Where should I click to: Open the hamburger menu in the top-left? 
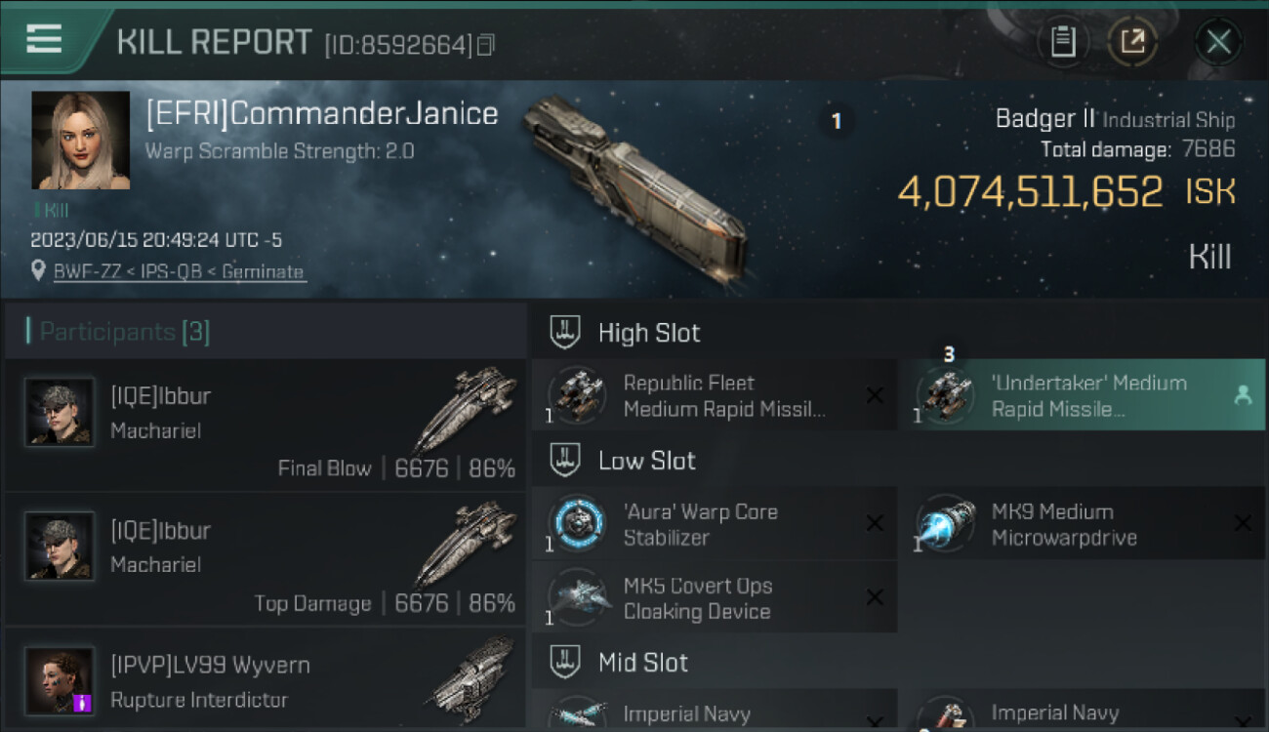pyautogui.click(x=44, y=39)
